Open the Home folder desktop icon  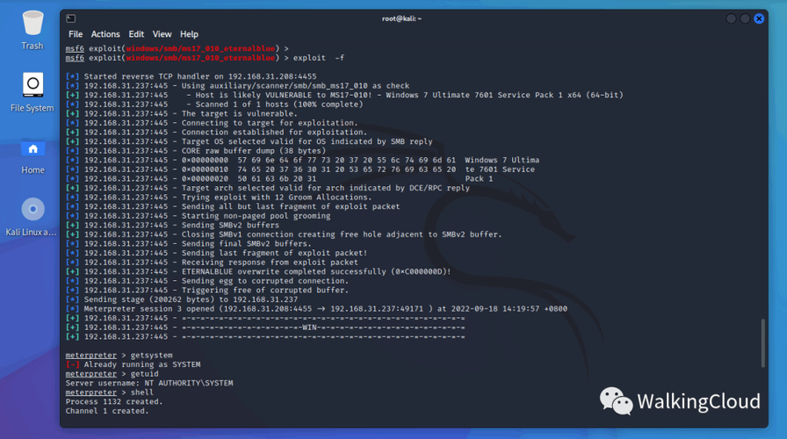click(32, 157)
